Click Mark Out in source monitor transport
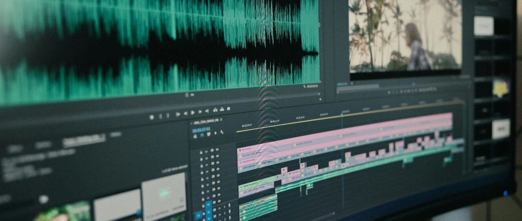Screen dimensions: 522x221 pos(168,115)
